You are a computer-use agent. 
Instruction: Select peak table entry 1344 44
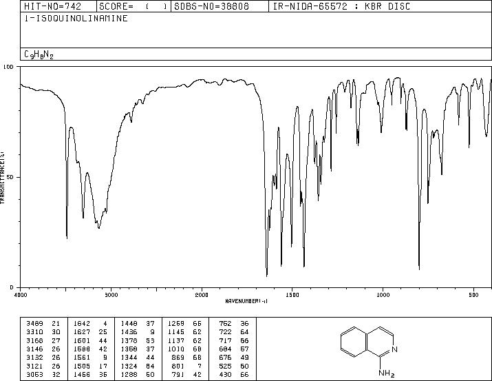coord(138,358)
